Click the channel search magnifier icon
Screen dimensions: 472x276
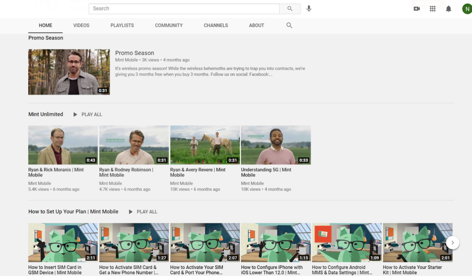pos(289,25)
